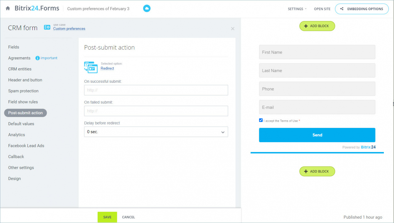The image size is (394, 223).
Task: Click the On failed submit URL field
Action: [x=156, y=111]
